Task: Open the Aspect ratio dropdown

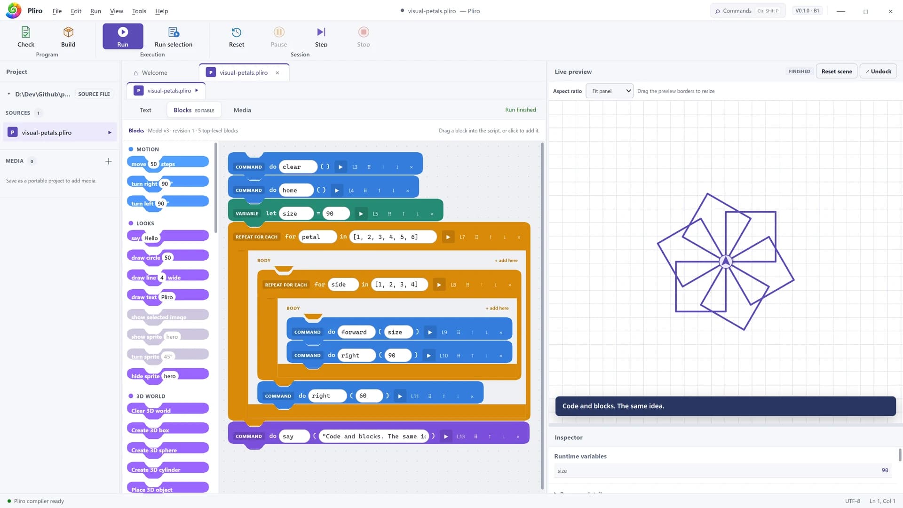Action: (x=610, y=91)
